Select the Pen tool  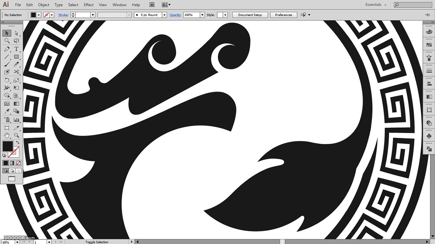pos(7,49)
